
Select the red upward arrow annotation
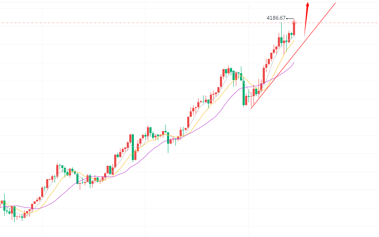click(x=306, y=19)
